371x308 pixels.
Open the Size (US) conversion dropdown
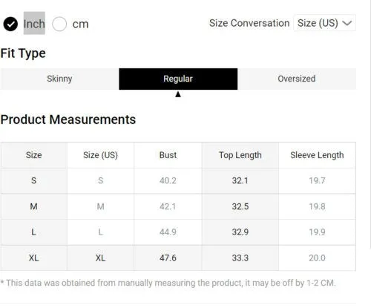tap(324, 23)
